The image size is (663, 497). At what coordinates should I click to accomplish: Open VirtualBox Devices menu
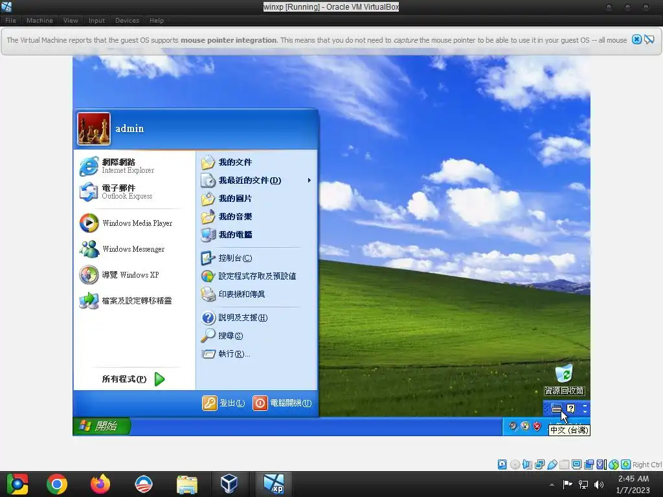pos(127,20)
